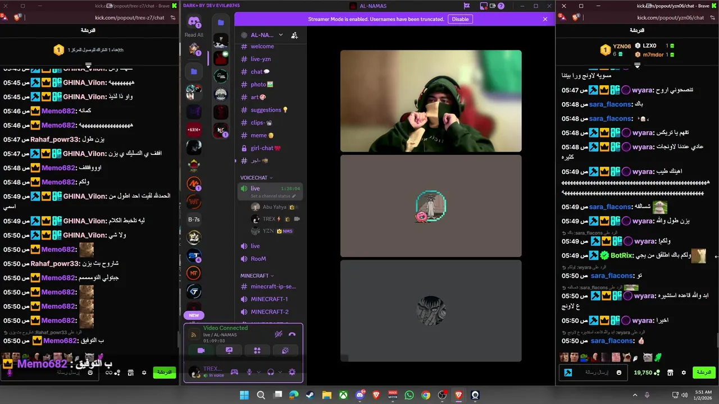Open the invite people icon beside AL-NAMAS
This screenshot has width=719, height=404.
(x=294, y=35)
